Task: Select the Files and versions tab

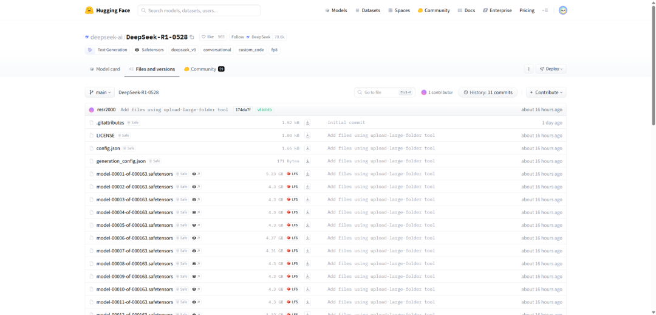Action: coord(152,69)
